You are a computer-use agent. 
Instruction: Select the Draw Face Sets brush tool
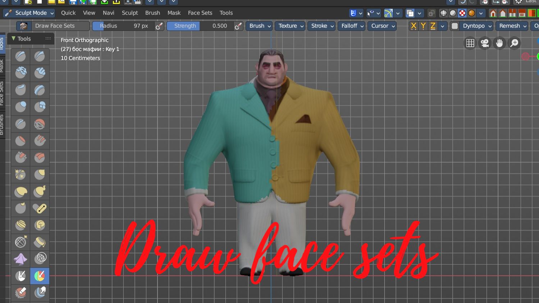[40, 276]
